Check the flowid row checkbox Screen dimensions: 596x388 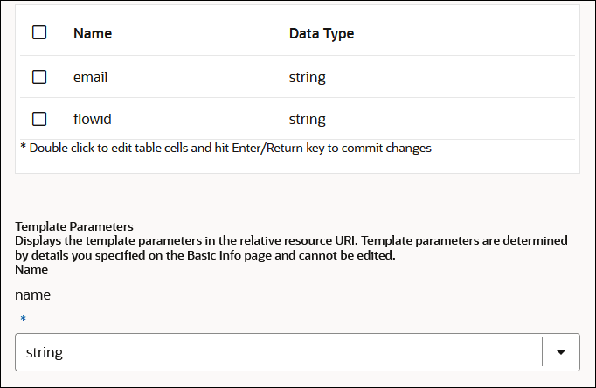39,119
